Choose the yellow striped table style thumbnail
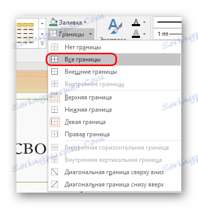Viewport: 198px width, 209px height. click(25, 33)
